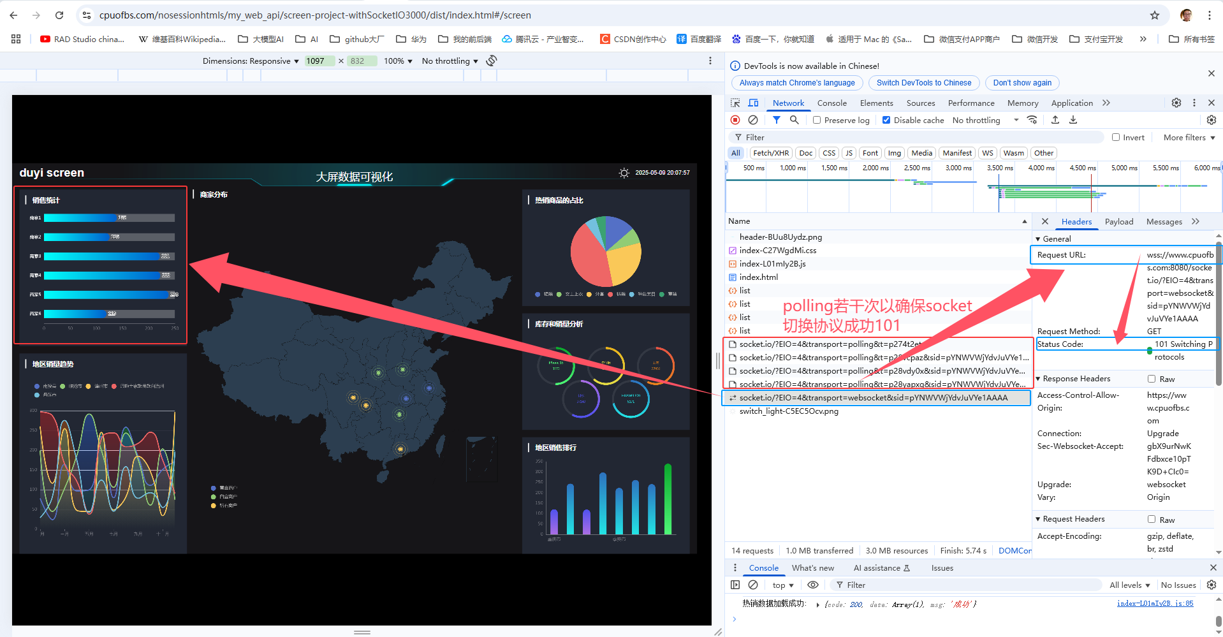The height and width of the screenshot is (637, 1223).
Task: Close the request details pane
Action: click(x=1045, y=221)
